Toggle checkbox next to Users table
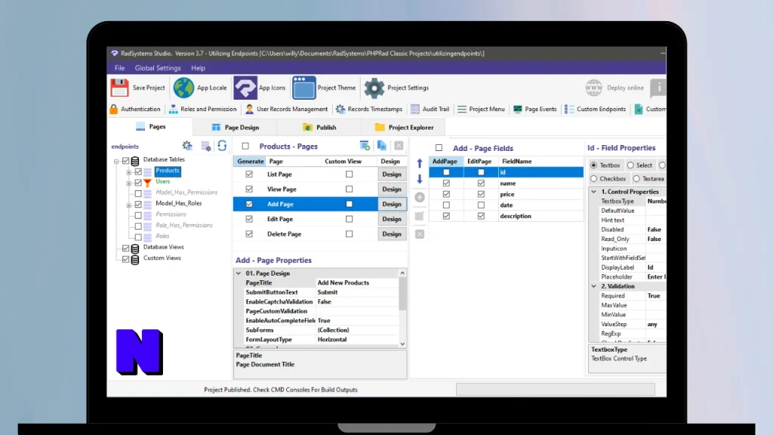This screenshot has height=435, width=773. pyautogui.click(x=138, y=183)
